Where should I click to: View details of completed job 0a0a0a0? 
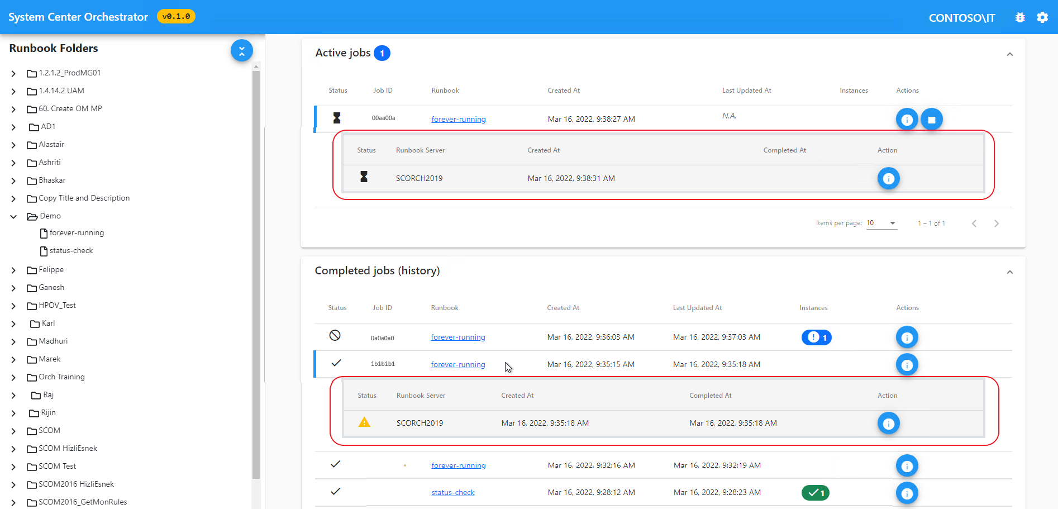[907, 337]
